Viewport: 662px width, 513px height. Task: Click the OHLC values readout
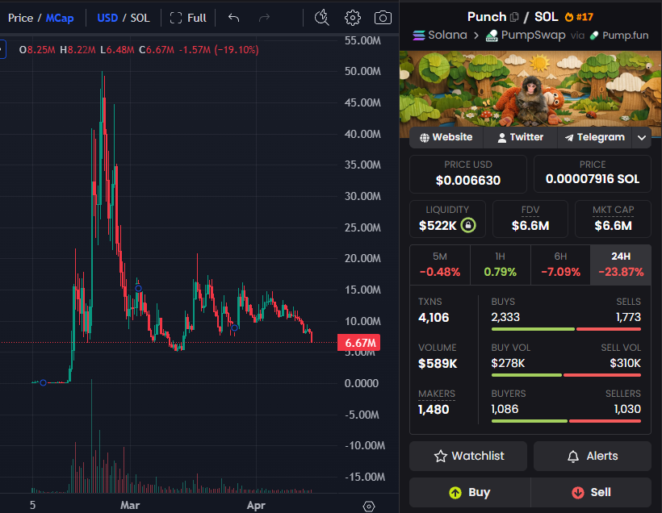coord(139,50)
